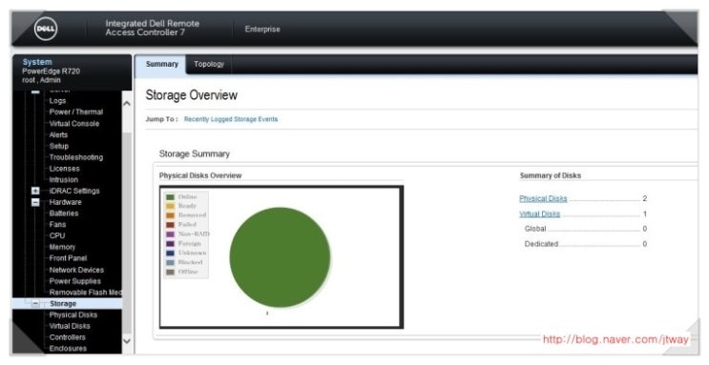
Task: Open Logs in the sidebar
Action: coord(57,101)
